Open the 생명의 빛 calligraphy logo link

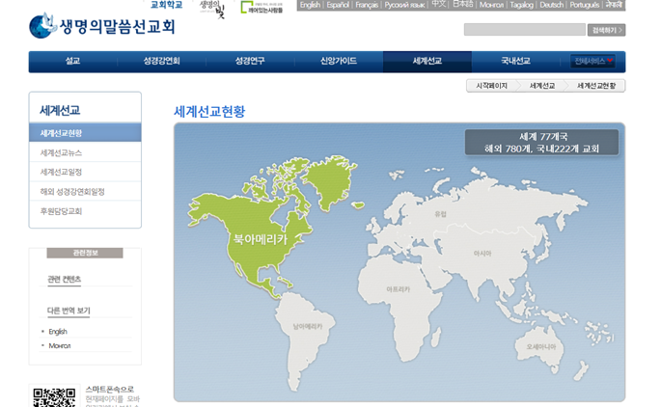coord(212,10)
